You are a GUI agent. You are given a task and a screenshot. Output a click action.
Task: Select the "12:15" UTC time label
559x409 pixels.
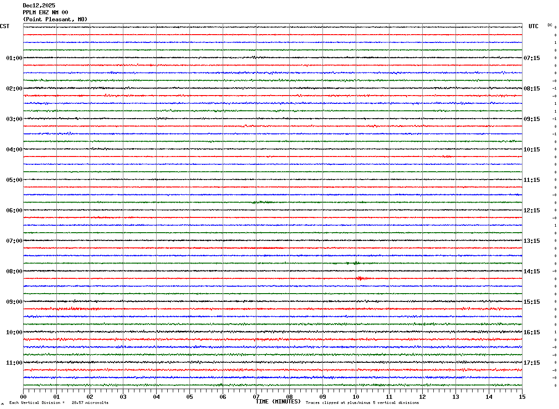point(531,211)
